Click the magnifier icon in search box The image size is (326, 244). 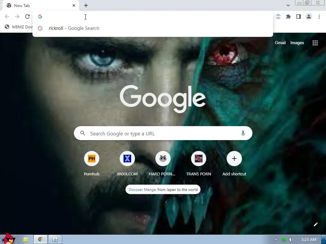click(82, 133)
